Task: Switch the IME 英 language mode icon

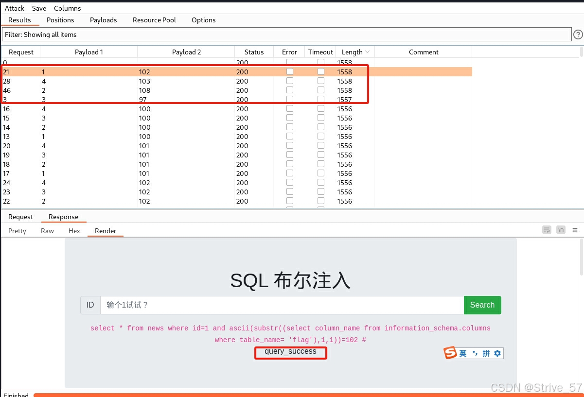Action: click(x=463, y=353)
